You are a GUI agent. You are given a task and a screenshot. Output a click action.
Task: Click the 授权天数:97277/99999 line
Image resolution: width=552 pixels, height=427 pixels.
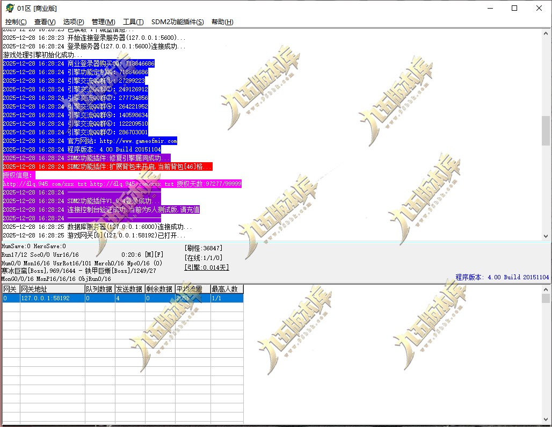pyautogui.click(x=122, y=184)
